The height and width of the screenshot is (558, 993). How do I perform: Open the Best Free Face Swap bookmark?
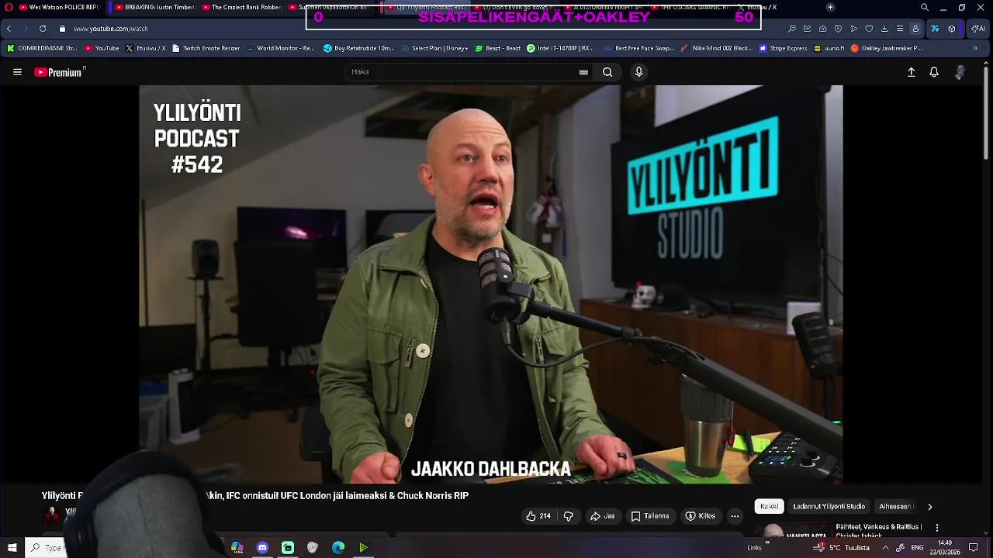[x=638, y=48]
